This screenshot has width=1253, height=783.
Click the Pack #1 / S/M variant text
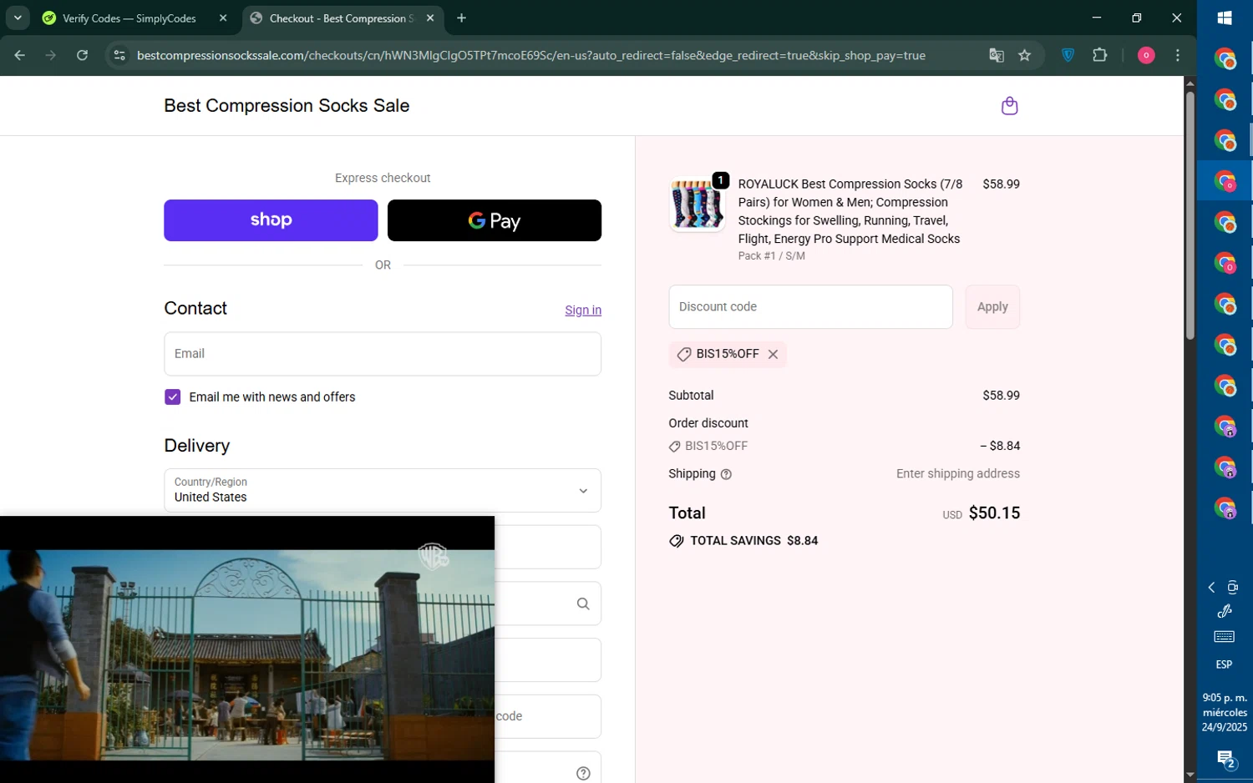point(771,255)
